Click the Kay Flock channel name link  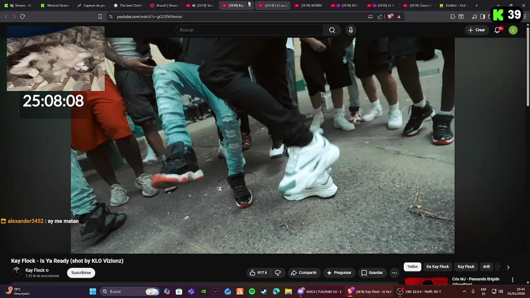35,270
